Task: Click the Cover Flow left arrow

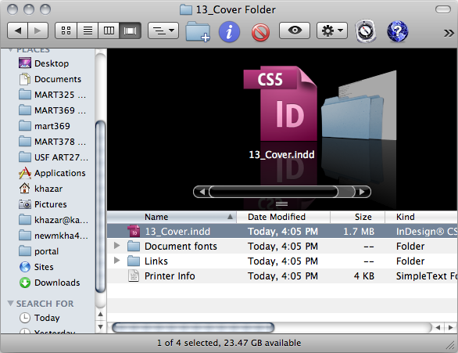Action: pos(202,192)
